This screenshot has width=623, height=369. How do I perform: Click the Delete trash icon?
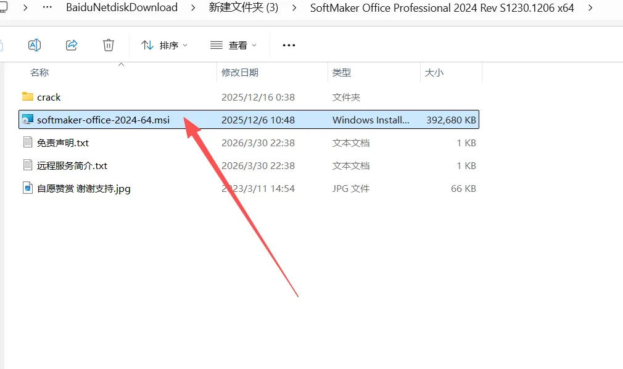point(109,45)
